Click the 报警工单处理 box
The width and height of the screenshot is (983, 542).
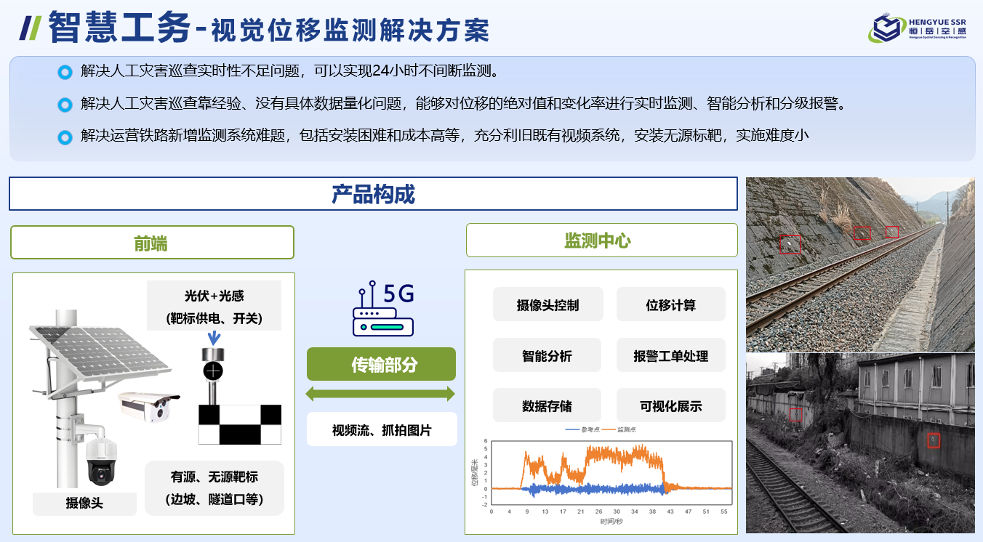(x=670, y=355)
